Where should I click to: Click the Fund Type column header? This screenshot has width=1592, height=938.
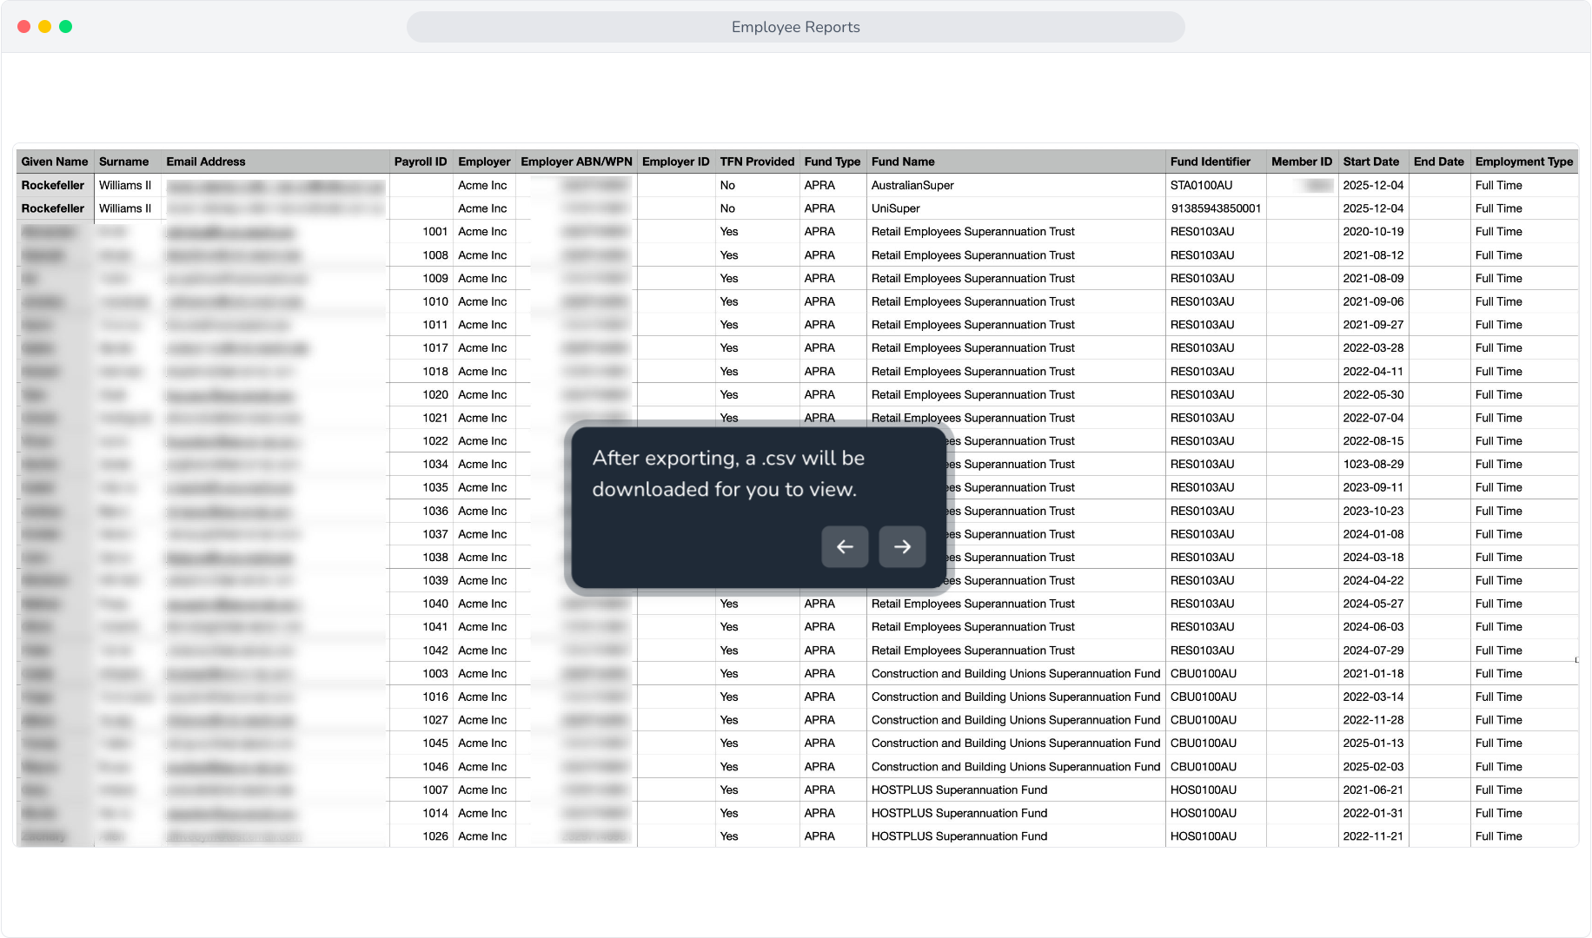tap(832, 162)
